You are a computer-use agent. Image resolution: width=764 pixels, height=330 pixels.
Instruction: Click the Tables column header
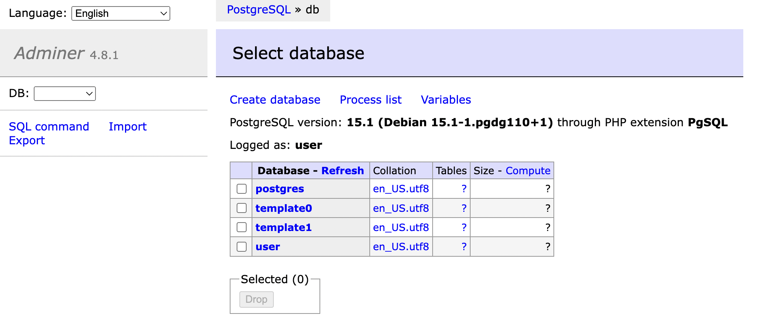[451, 171]
